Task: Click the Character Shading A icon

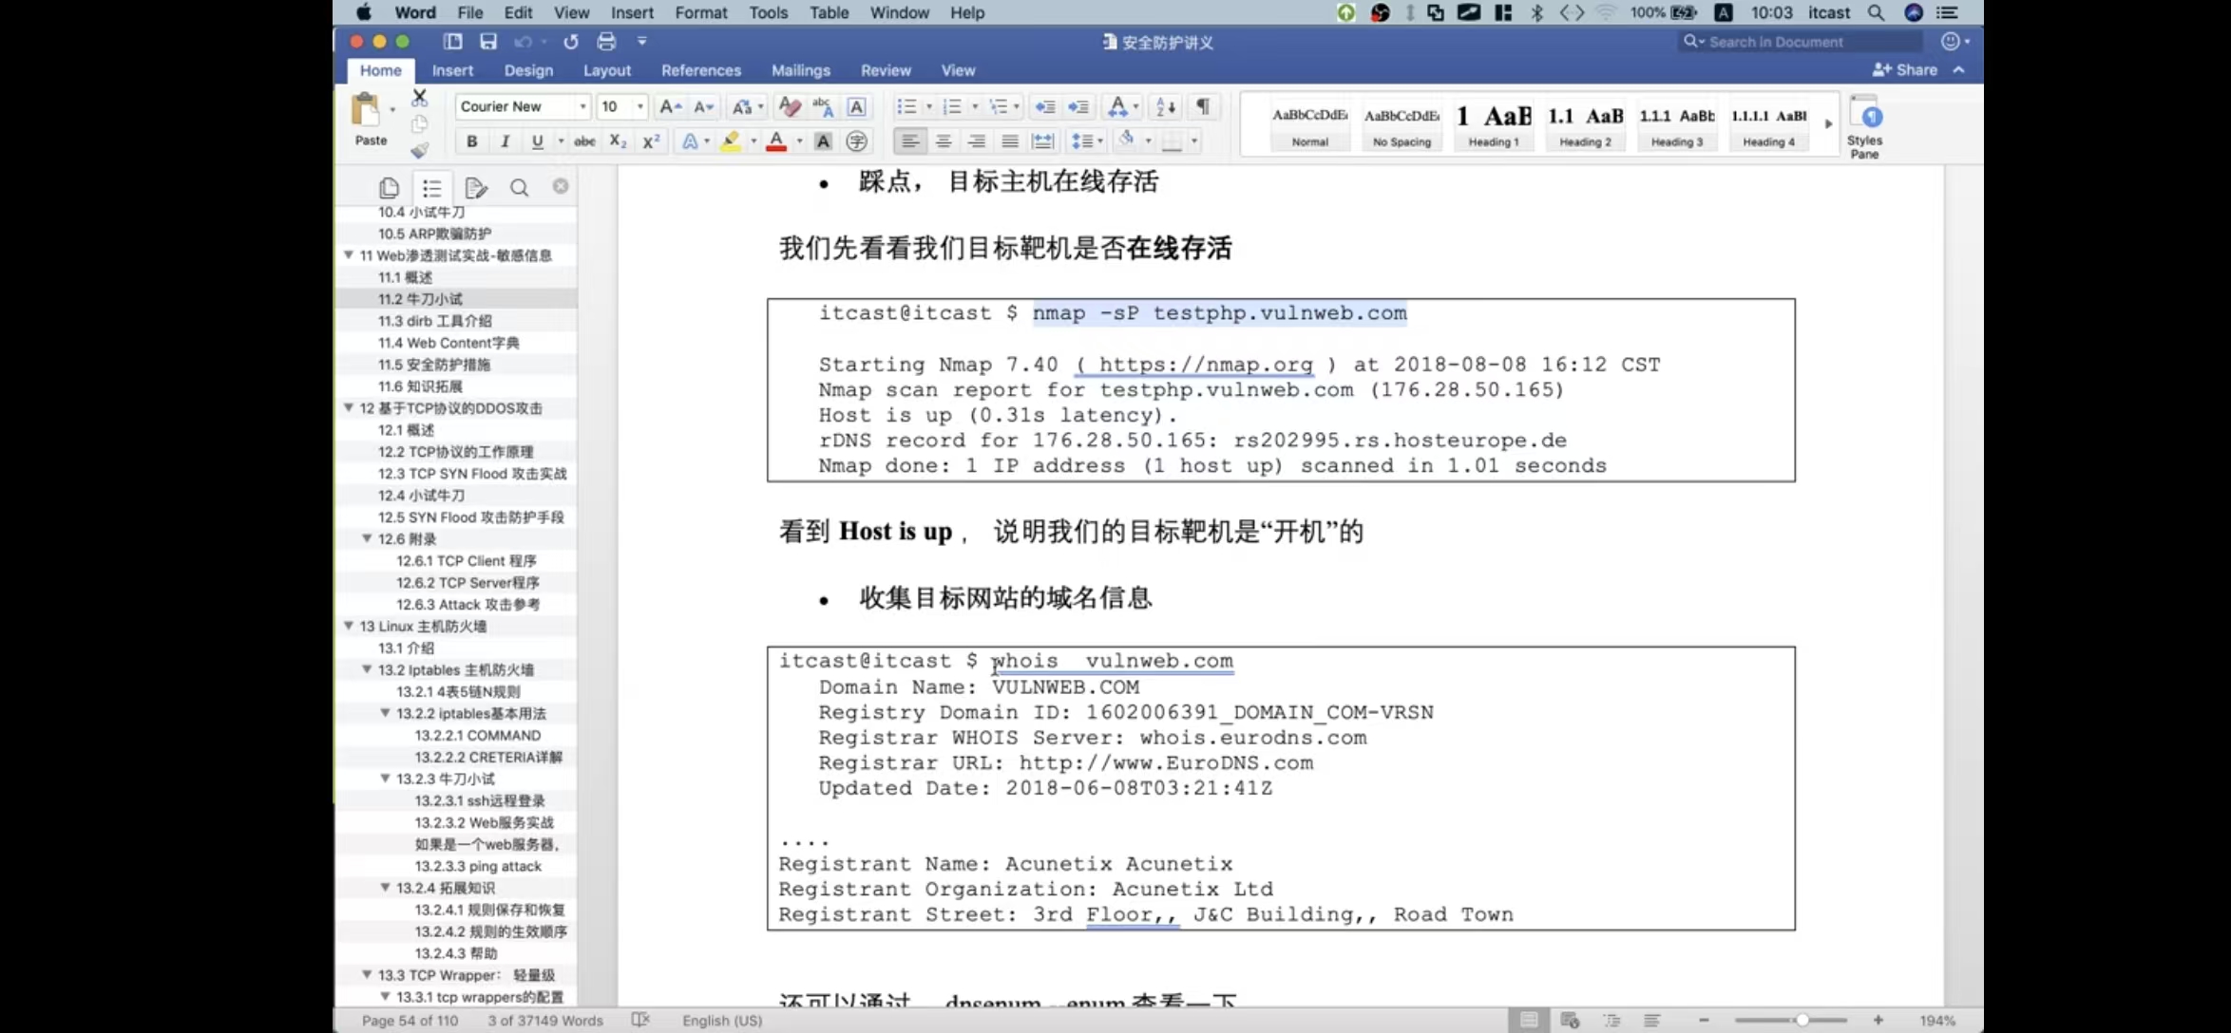Action: click(x=823, y=141)
